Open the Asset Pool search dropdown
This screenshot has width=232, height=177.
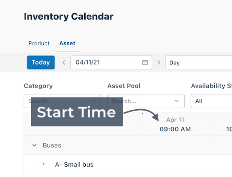(x=146, y=101)
